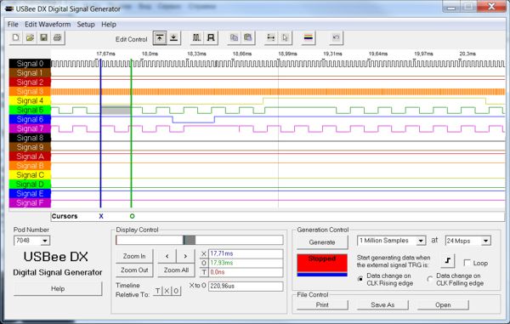Click the Save floppy disk icon

tap(43, 37)
